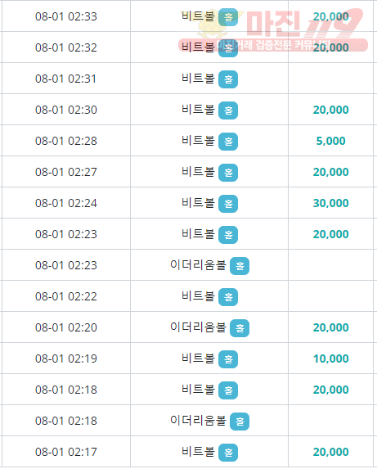Viewport: 377px width, 469px height.
Task: Click the 비트볼 text in the 02:32 row
Action: click(x=198, y=47)
